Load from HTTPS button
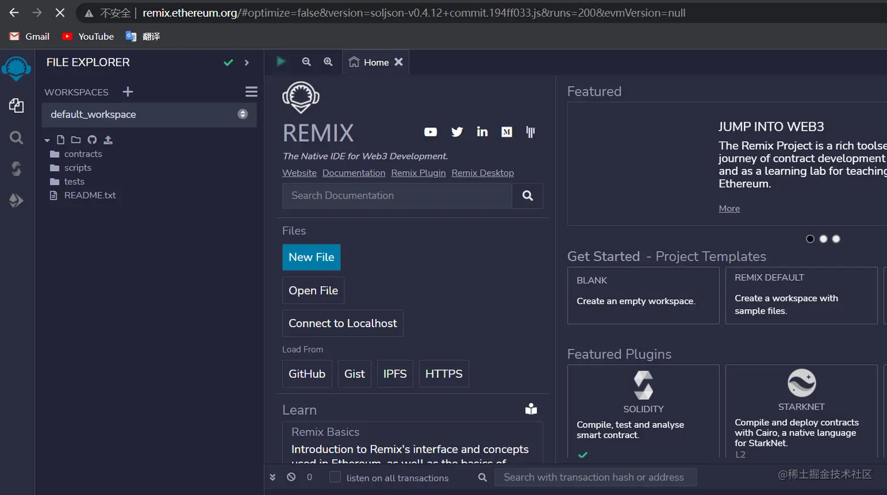Viewport: 887px width, 495px height. (443, 374)
